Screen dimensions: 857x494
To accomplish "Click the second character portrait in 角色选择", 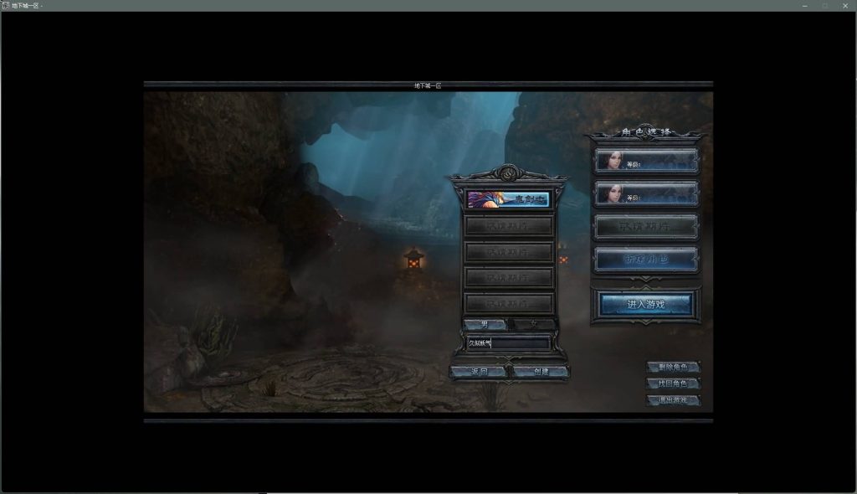I will click(611, 193).
